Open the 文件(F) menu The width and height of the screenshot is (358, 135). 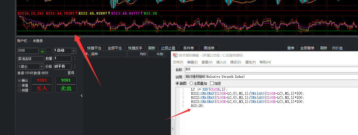coord(178,62)
